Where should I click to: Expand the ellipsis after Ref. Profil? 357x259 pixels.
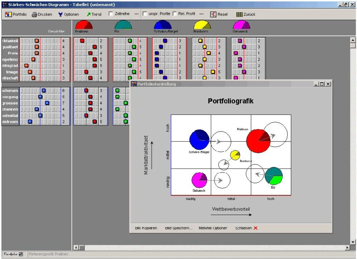coord(201,14)
